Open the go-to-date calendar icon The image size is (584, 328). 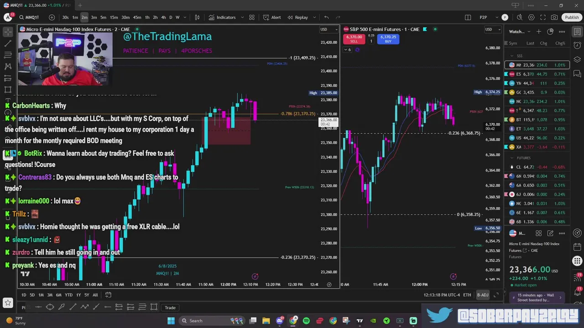[108, 295]
